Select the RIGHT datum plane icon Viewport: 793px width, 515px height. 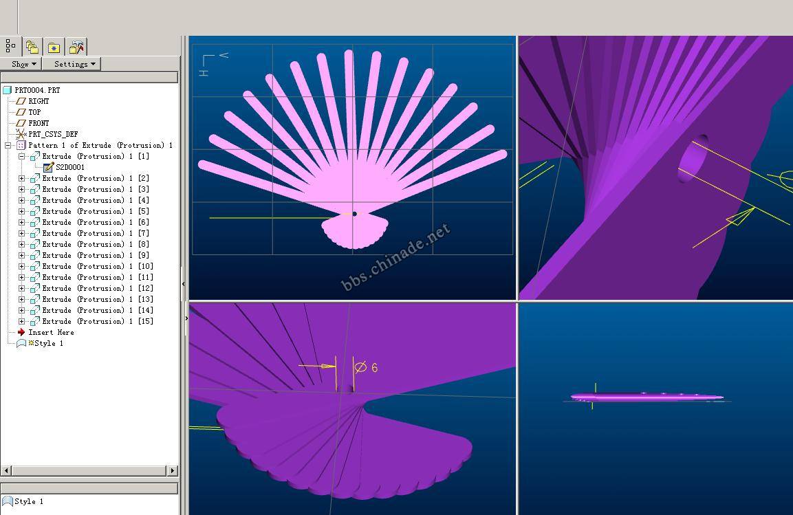pos(21,101)
